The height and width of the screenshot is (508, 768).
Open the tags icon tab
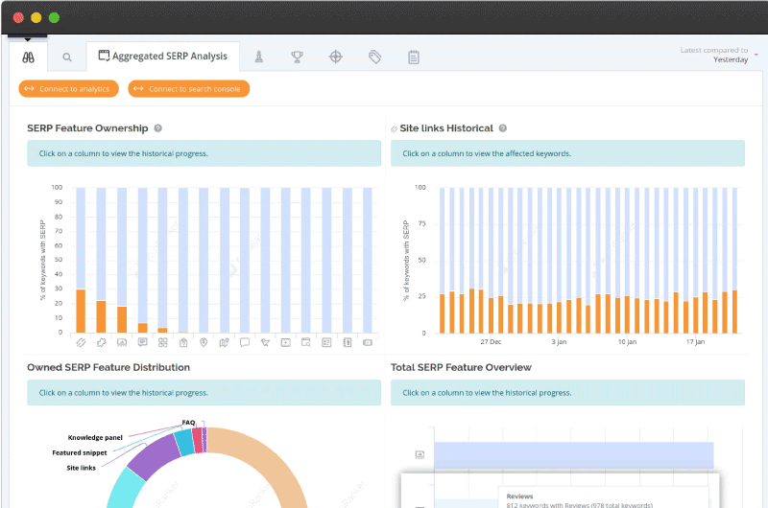[374, 58]
